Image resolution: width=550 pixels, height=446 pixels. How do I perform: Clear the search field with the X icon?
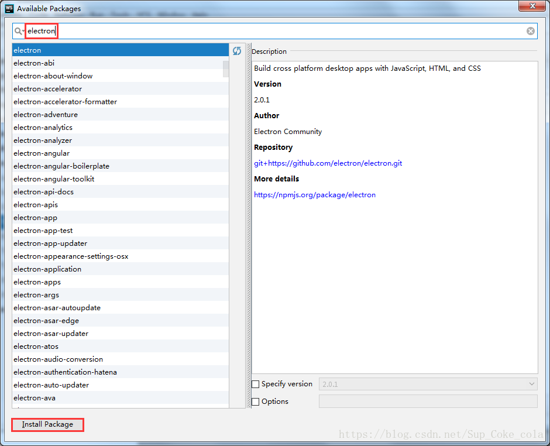point(530,31)
